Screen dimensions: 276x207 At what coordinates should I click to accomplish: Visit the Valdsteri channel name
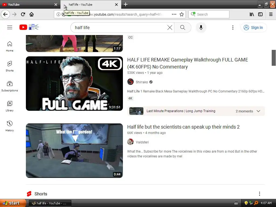142,142
